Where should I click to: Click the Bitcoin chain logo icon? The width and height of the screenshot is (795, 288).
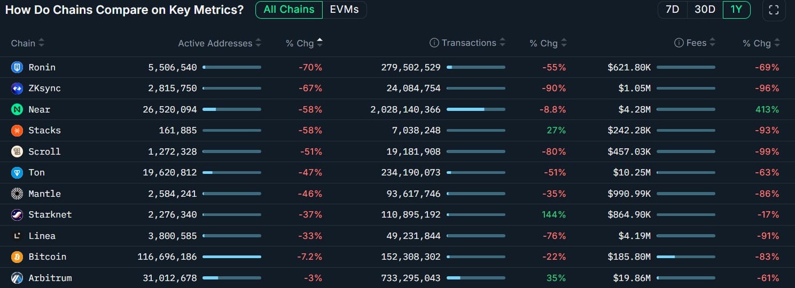click(17, 257)
